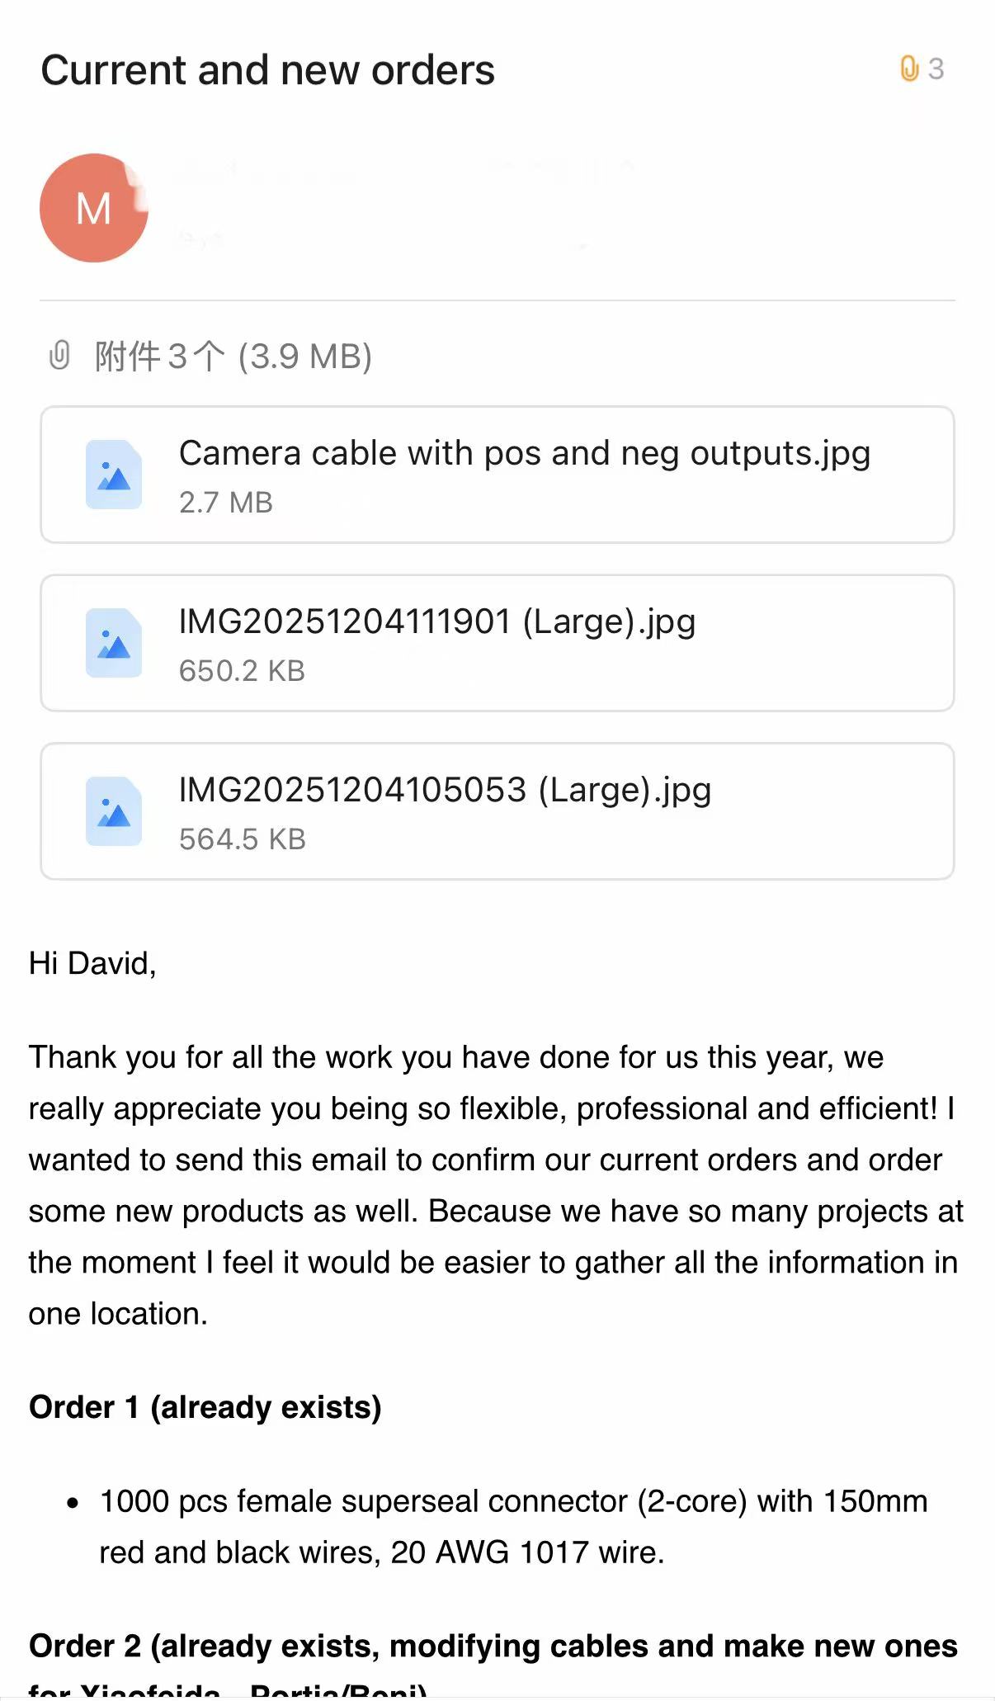This screenshot has width=995, height=1701.
Task: Click the attachment count number 3 by the subject
Action: (936, 69)
